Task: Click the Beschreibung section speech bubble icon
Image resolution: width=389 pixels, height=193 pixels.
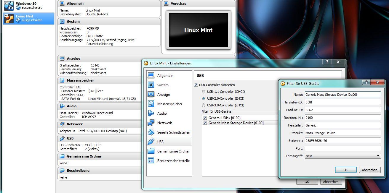Action: [x=62, y=171]
